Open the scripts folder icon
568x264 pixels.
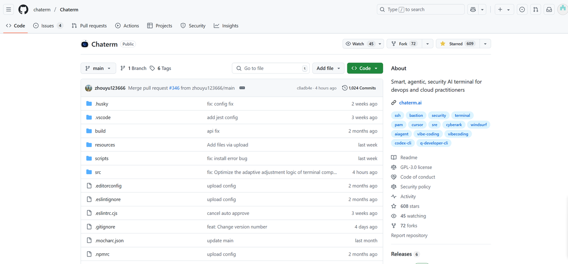click(89, 159)
